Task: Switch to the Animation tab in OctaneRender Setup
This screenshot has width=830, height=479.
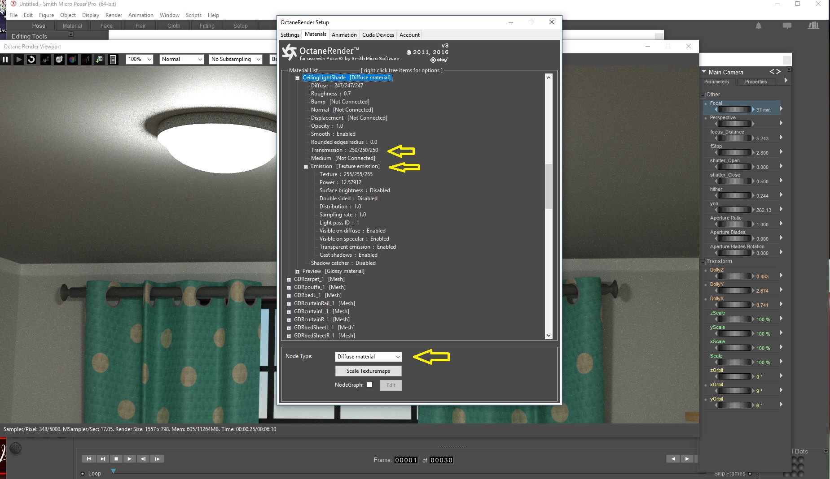Action: [344, 35]
